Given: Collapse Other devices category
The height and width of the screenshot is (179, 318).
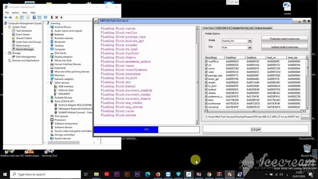Looking at the screenshot, I should (49, 83).
